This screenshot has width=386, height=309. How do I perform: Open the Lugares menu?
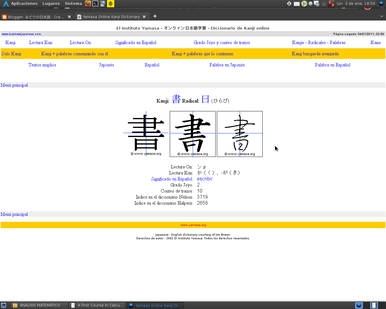(51, 4)
